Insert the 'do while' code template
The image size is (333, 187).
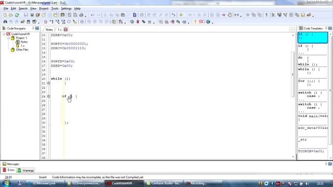[x=313, y=61]
